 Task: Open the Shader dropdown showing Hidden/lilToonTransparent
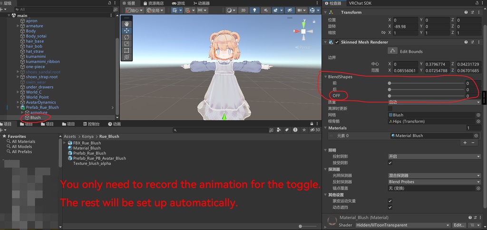click(x=402, y=225)
